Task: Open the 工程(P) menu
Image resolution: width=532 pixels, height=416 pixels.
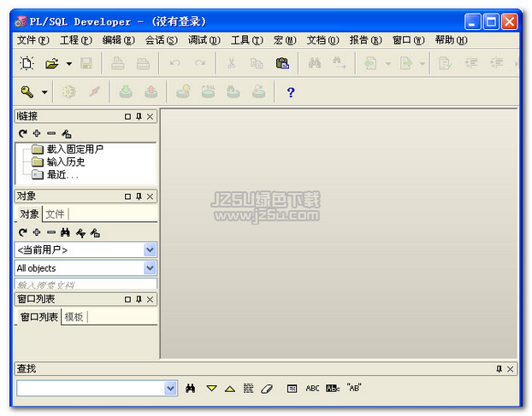Action: [75, 40]
